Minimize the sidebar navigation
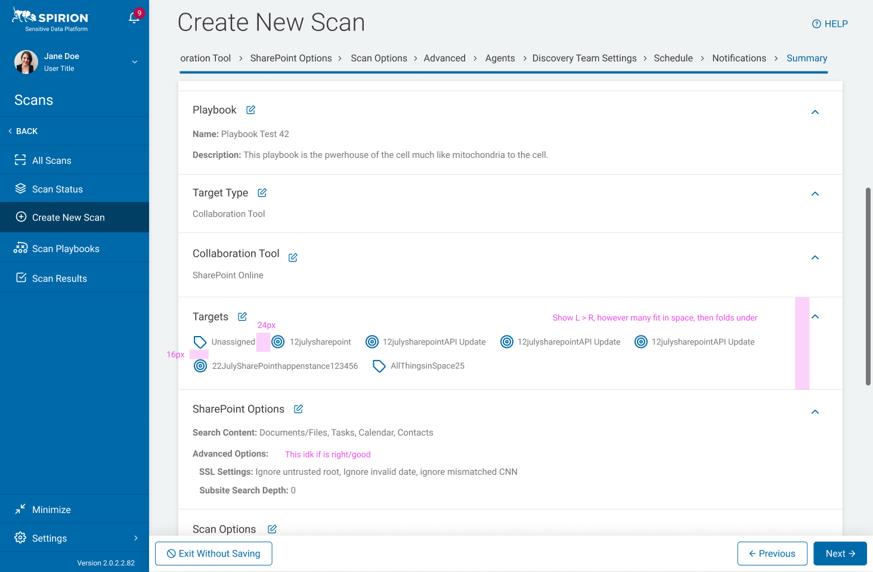Viewport: 873px width, 572px height. click(x=51, y=509)
